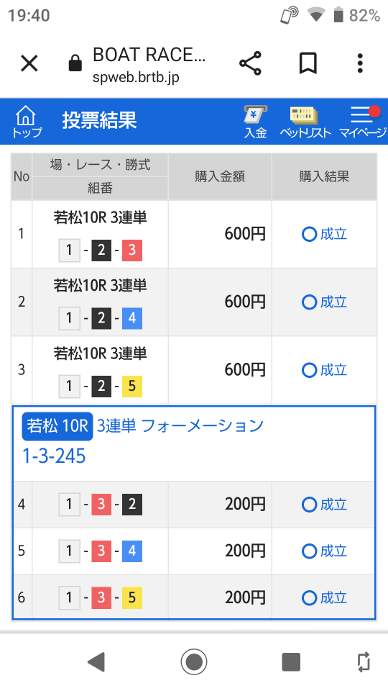Open the browser three-dot overflow menu
The width and height of the screenshot is (388, 691).
360,63
